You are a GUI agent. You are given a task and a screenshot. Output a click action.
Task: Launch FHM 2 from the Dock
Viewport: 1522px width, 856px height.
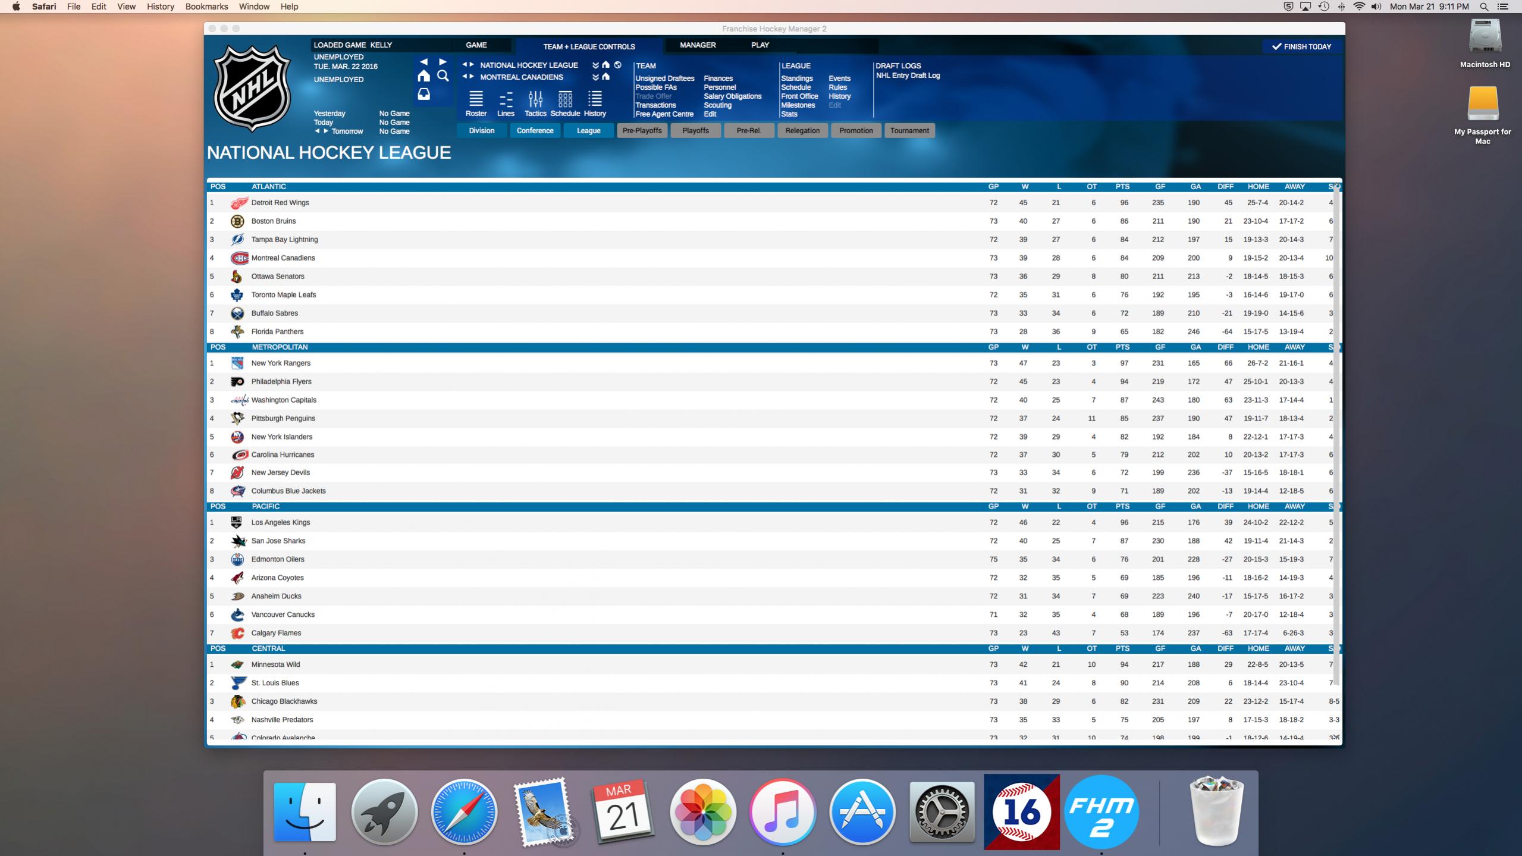click(x=1101, y=811)
